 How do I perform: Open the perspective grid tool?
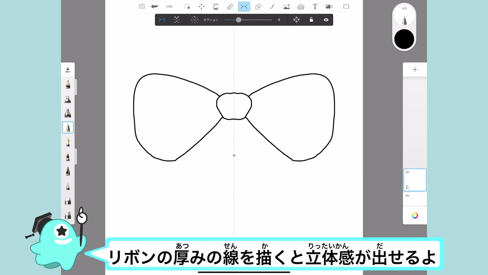point(301,6)
